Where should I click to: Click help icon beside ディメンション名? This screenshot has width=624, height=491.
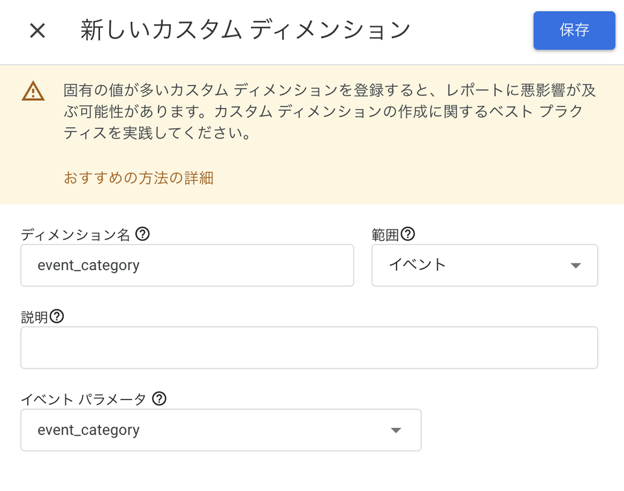pos(142,234)
